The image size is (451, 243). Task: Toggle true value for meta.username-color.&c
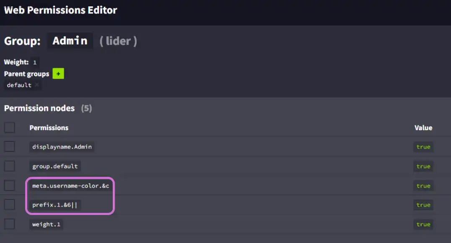coord(423,186)
